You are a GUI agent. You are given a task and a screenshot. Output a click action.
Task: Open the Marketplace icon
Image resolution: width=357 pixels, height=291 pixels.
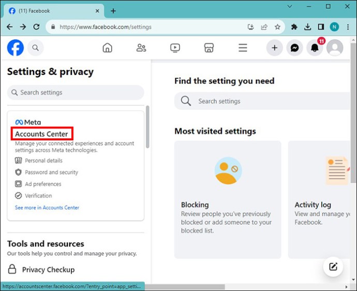(x=209, y=48)
